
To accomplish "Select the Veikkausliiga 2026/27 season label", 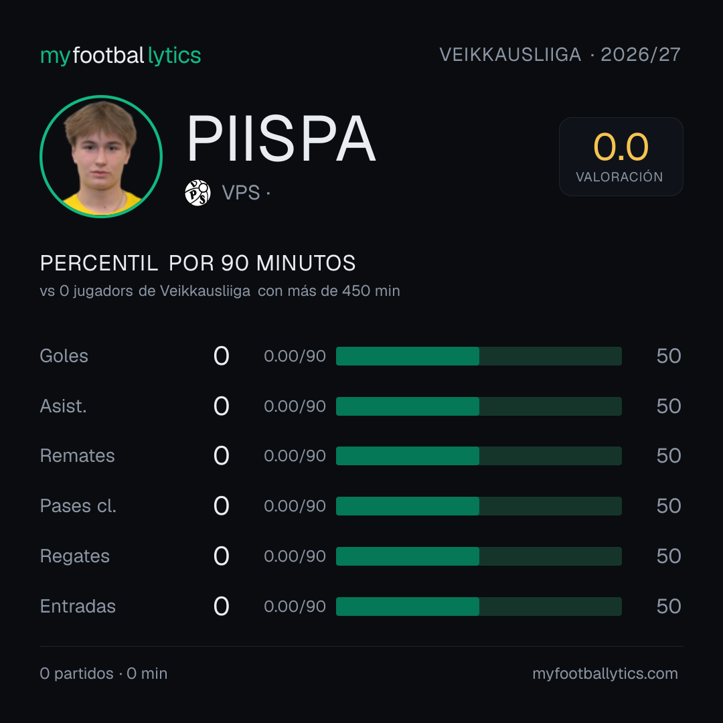I will click(560, 55).
